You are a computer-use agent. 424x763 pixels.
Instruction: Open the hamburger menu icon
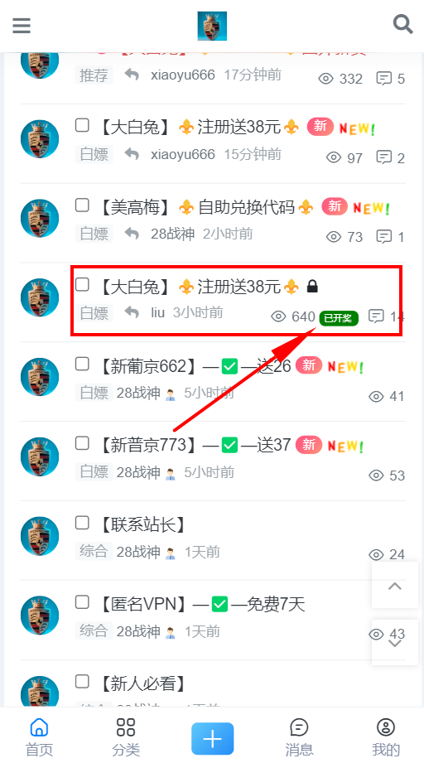coord(22,26)
